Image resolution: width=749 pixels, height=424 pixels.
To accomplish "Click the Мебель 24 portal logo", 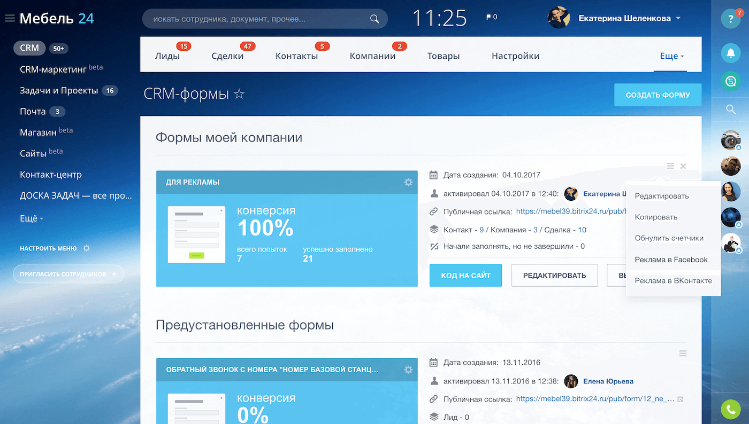I will click(57, 19).
